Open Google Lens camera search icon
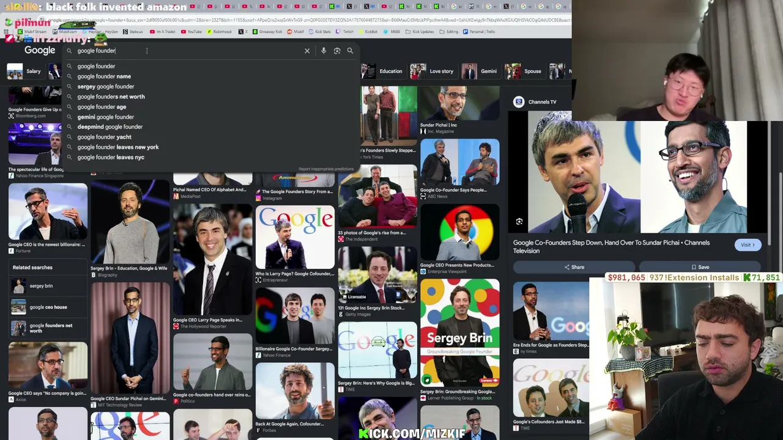783x440 pixels. 337,51
